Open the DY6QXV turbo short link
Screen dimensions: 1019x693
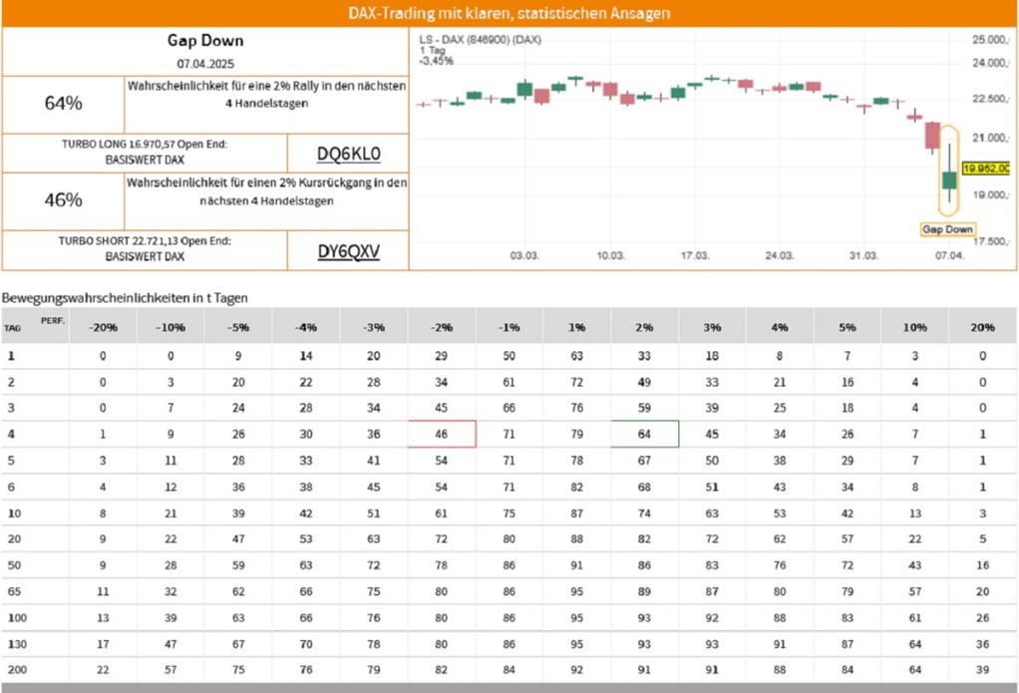(x=348, y=252)
